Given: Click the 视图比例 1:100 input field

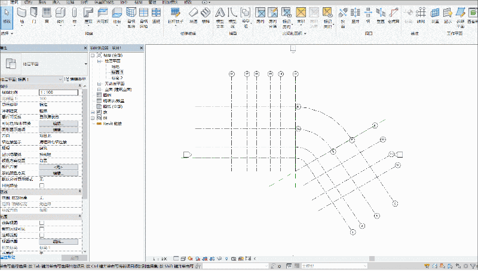Looking at the screenshot, I should coord(59,93).
